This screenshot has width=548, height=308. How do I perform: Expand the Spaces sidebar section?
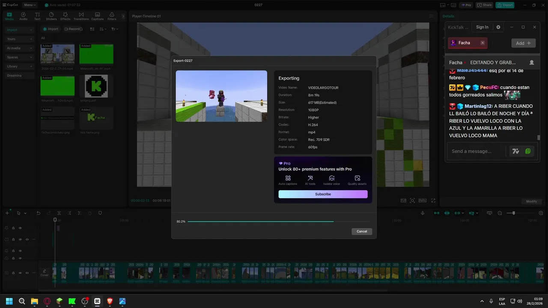19,57
